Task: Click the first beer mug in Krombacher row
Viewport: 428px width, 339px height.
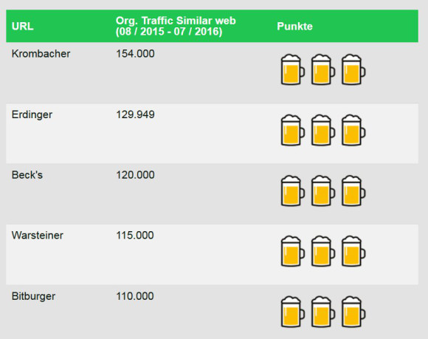Action: (293, 69)
